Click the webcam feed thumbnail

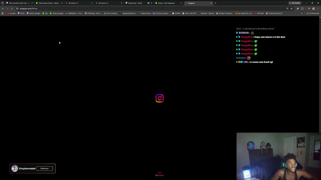[x=279, y=156]
